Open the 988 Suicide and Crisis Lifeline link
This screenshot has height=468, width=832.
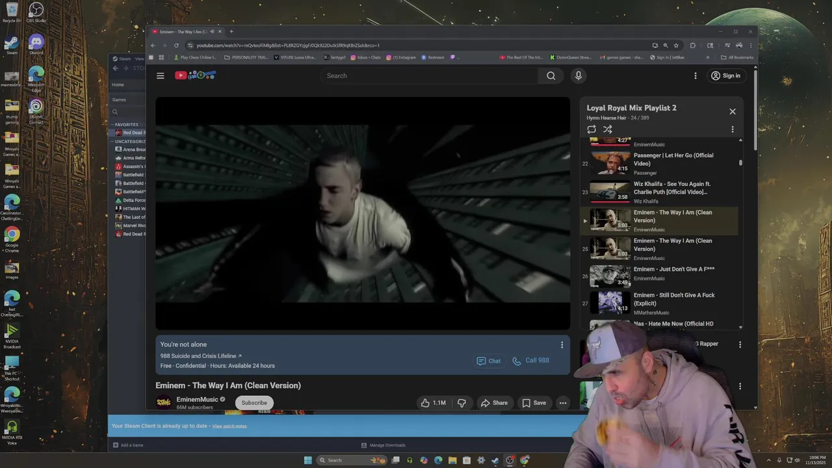tap(201, 356)
